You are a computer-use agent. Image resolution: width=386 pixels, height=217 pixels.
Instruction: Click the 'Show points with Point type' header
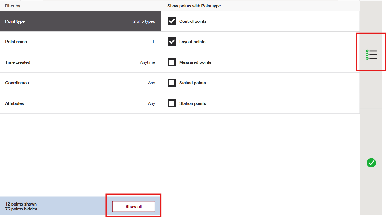coord(194,6)
